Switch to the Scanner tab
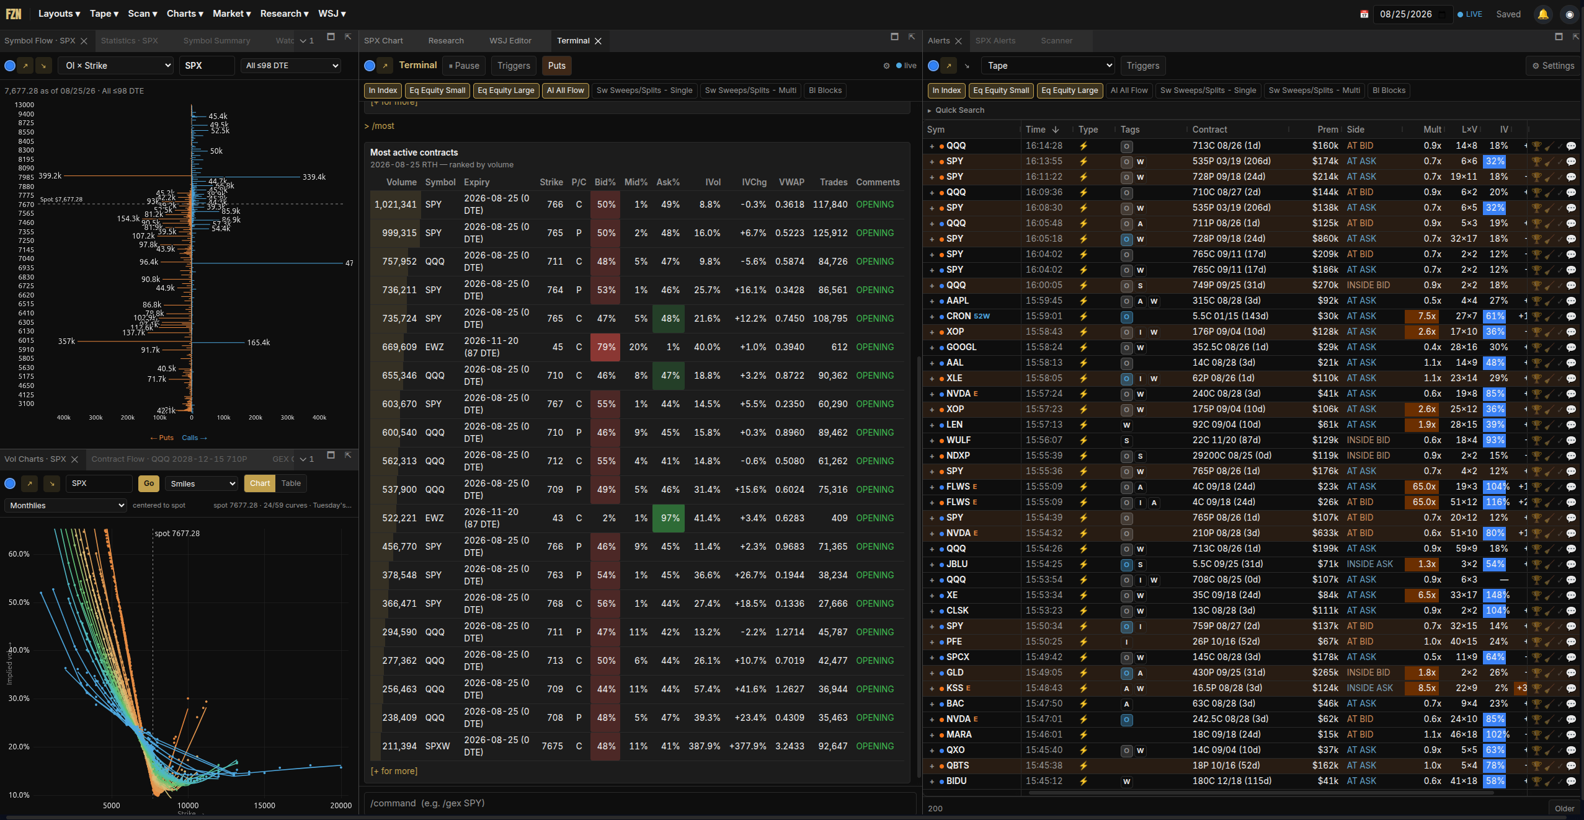 click(1056, 41)
